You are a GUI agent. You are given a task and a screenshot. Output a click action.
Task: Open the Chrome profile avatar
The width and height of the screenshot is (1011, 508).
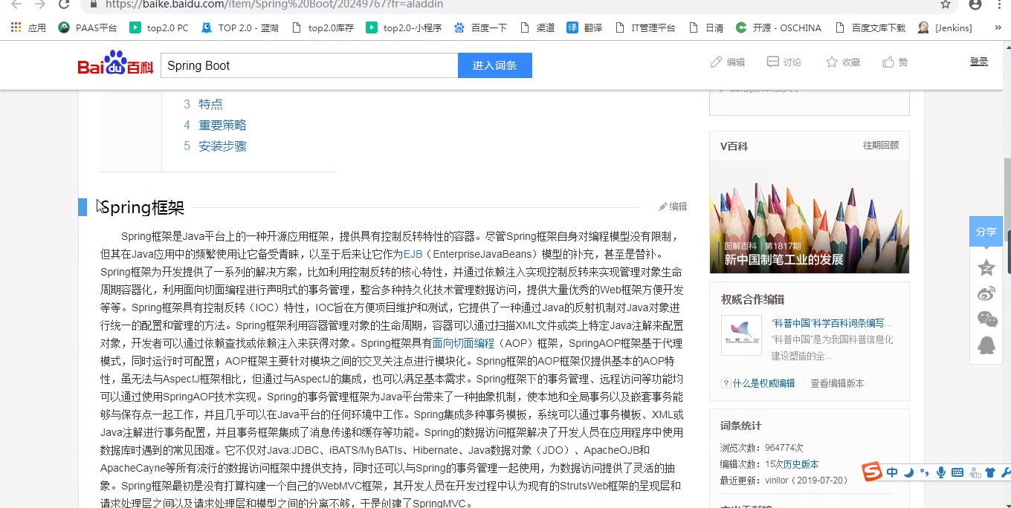(975, 4)
